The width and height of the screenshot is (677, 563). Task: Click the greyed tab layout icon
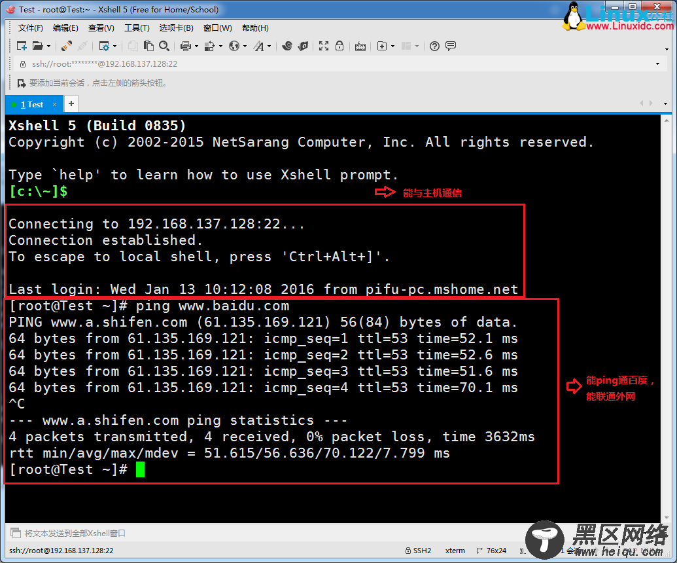coord(406,46)
